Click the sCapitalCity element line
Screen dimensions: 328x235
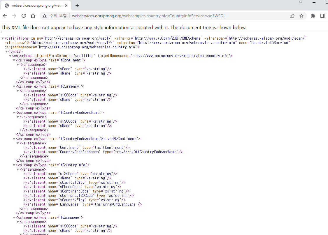click(74, 183)
